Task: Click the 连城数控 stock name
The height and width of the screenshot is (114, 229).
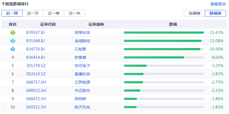Action: point(82,41)
